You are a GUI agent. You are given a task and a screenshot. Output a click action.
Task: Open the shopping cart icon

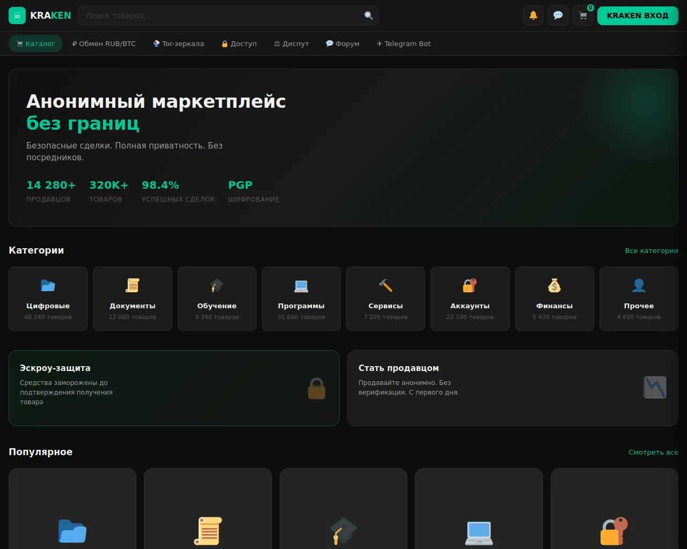point(583,16)
